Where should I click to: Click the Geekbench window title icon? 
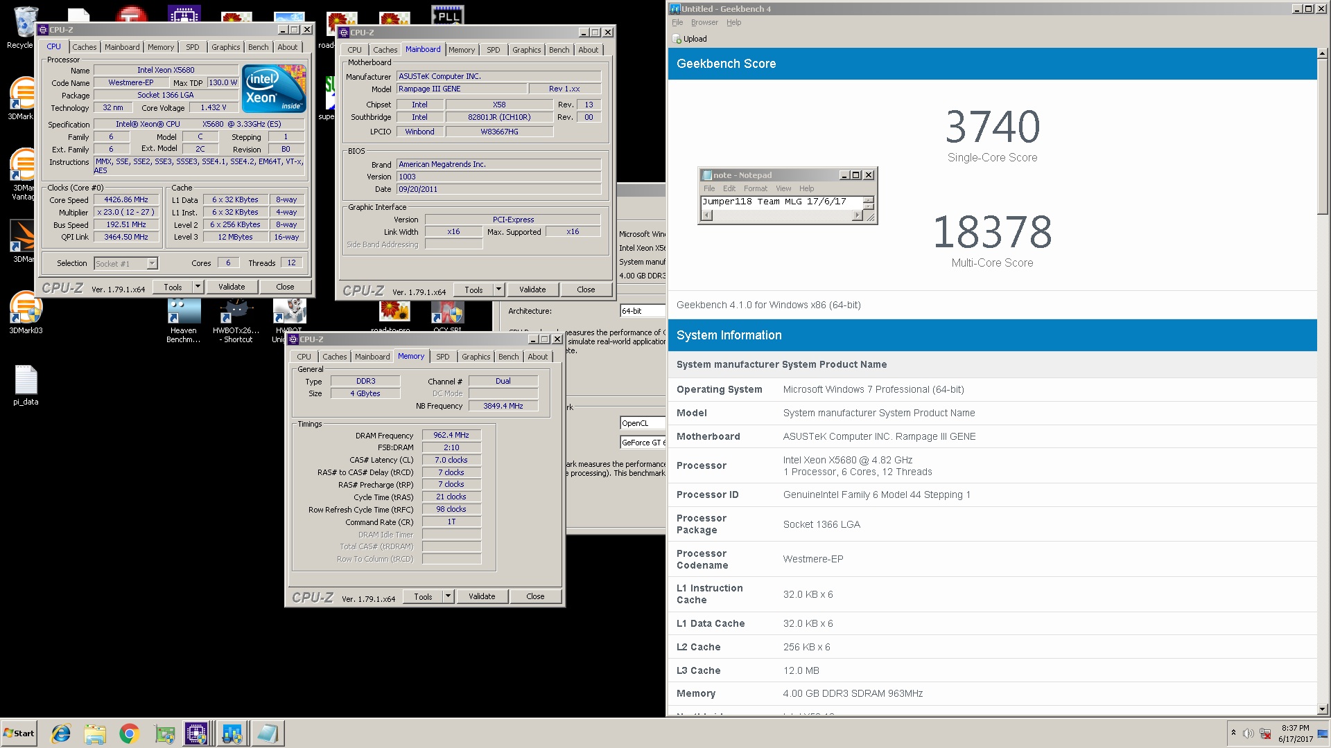(675, 9)
